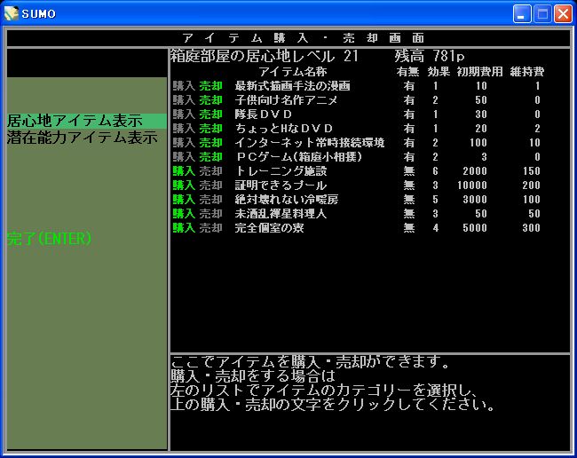Click the SUMO window title icon
577x458 pixels.
pos(12,13)
